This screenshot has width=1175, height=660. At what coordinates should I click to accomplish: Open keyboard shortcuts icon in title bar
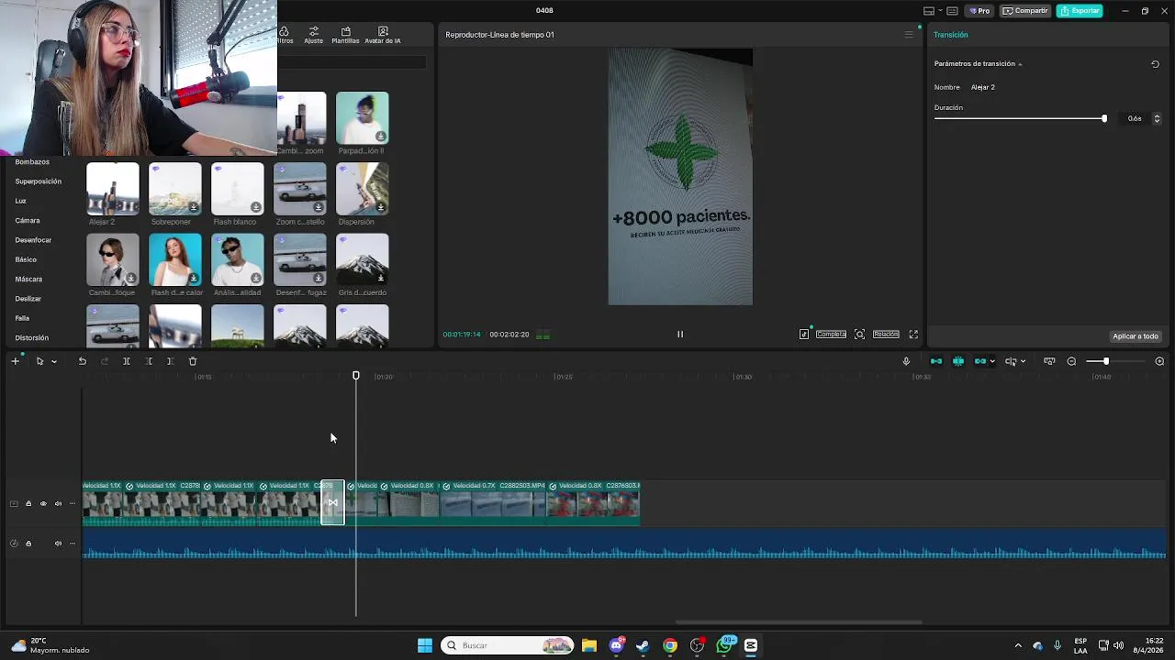[952, 11]
